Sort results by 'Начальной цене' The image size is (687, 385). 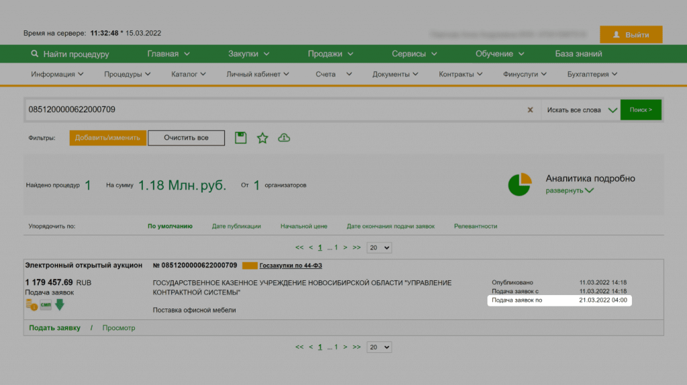(x=303, y=226)
